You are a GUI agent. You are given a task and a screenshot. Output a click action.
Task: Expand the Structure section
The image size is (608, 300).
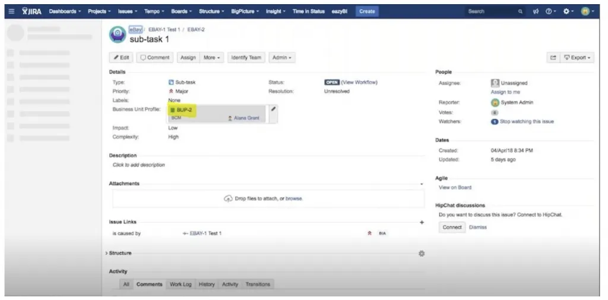(x=107, y=253)
